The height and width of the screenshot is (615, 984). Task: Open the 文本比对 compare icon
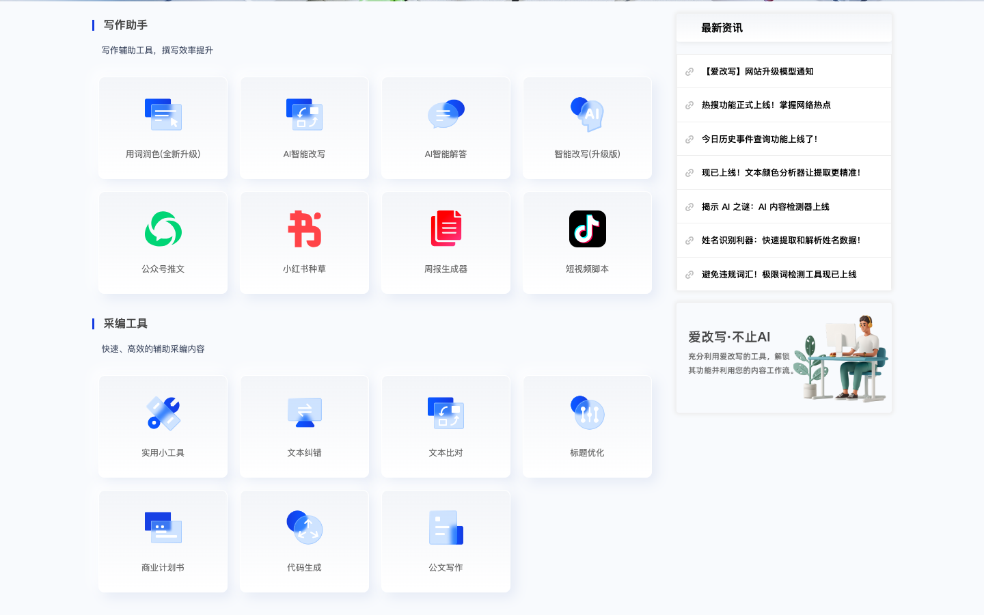tap(446, 413)
